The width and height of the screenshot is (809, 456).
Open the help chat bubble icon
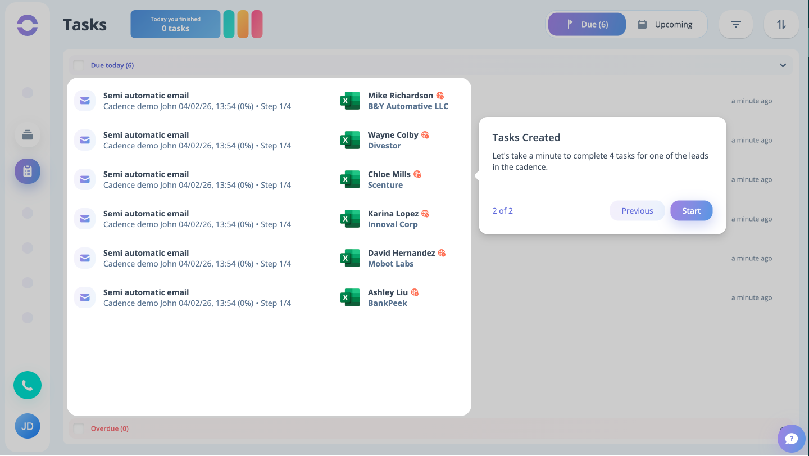[791, 439]
